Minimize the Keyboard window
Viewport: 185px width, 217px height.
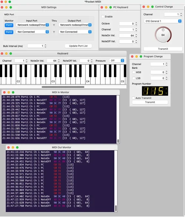6,54
